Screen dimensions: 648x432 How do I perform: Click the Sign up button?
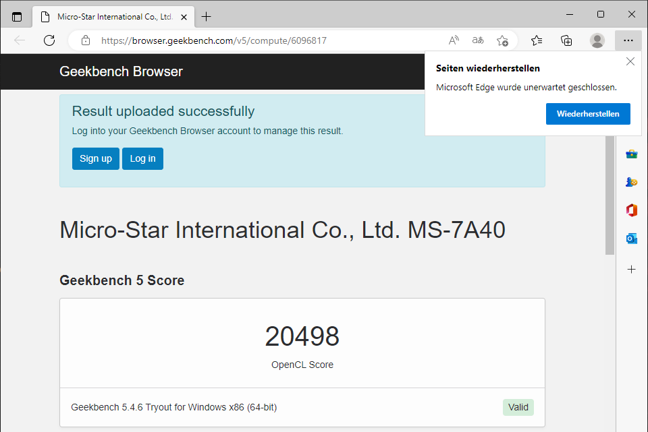point(95,158)
